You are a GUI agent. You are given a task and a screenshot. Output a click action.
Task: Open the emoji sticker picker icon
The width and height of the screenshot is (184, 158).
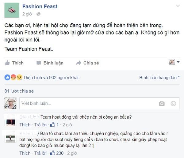173,104
